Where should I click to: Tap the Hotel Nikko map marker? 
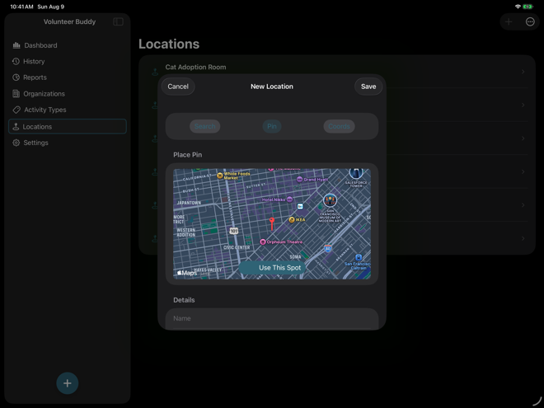pos(289,199)
